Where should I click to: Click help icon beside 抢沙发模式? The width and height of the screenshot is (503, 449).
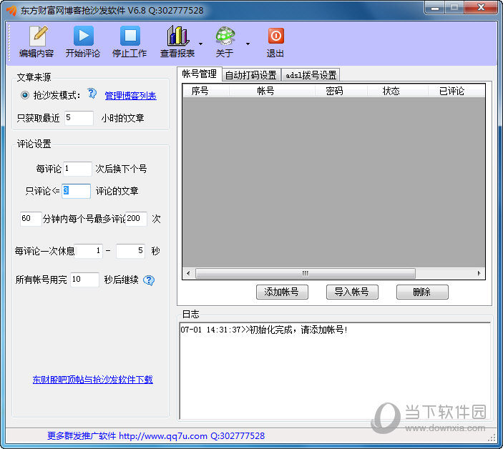point(92,94)
